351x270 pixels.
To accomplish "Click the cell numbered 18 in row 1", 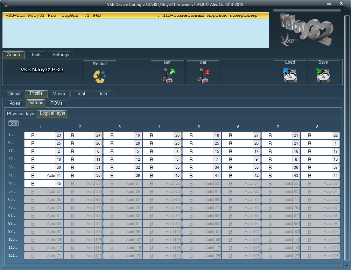I will (202, 135).
